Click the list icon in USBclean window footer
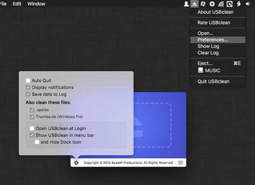Image resolution: width=255 pixels, height=185 pixels. (x=180, y=163)
